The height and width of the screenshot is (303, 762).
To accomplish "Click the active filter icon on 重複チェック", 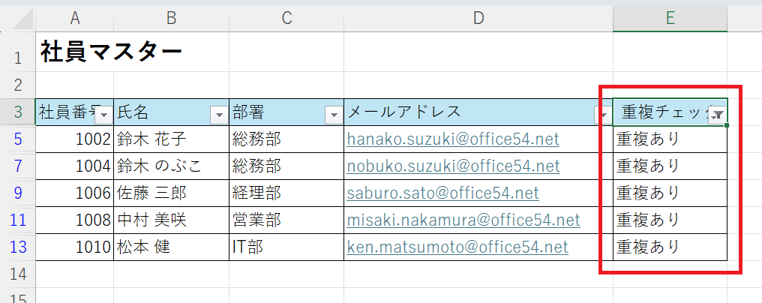I will point(717,115).
